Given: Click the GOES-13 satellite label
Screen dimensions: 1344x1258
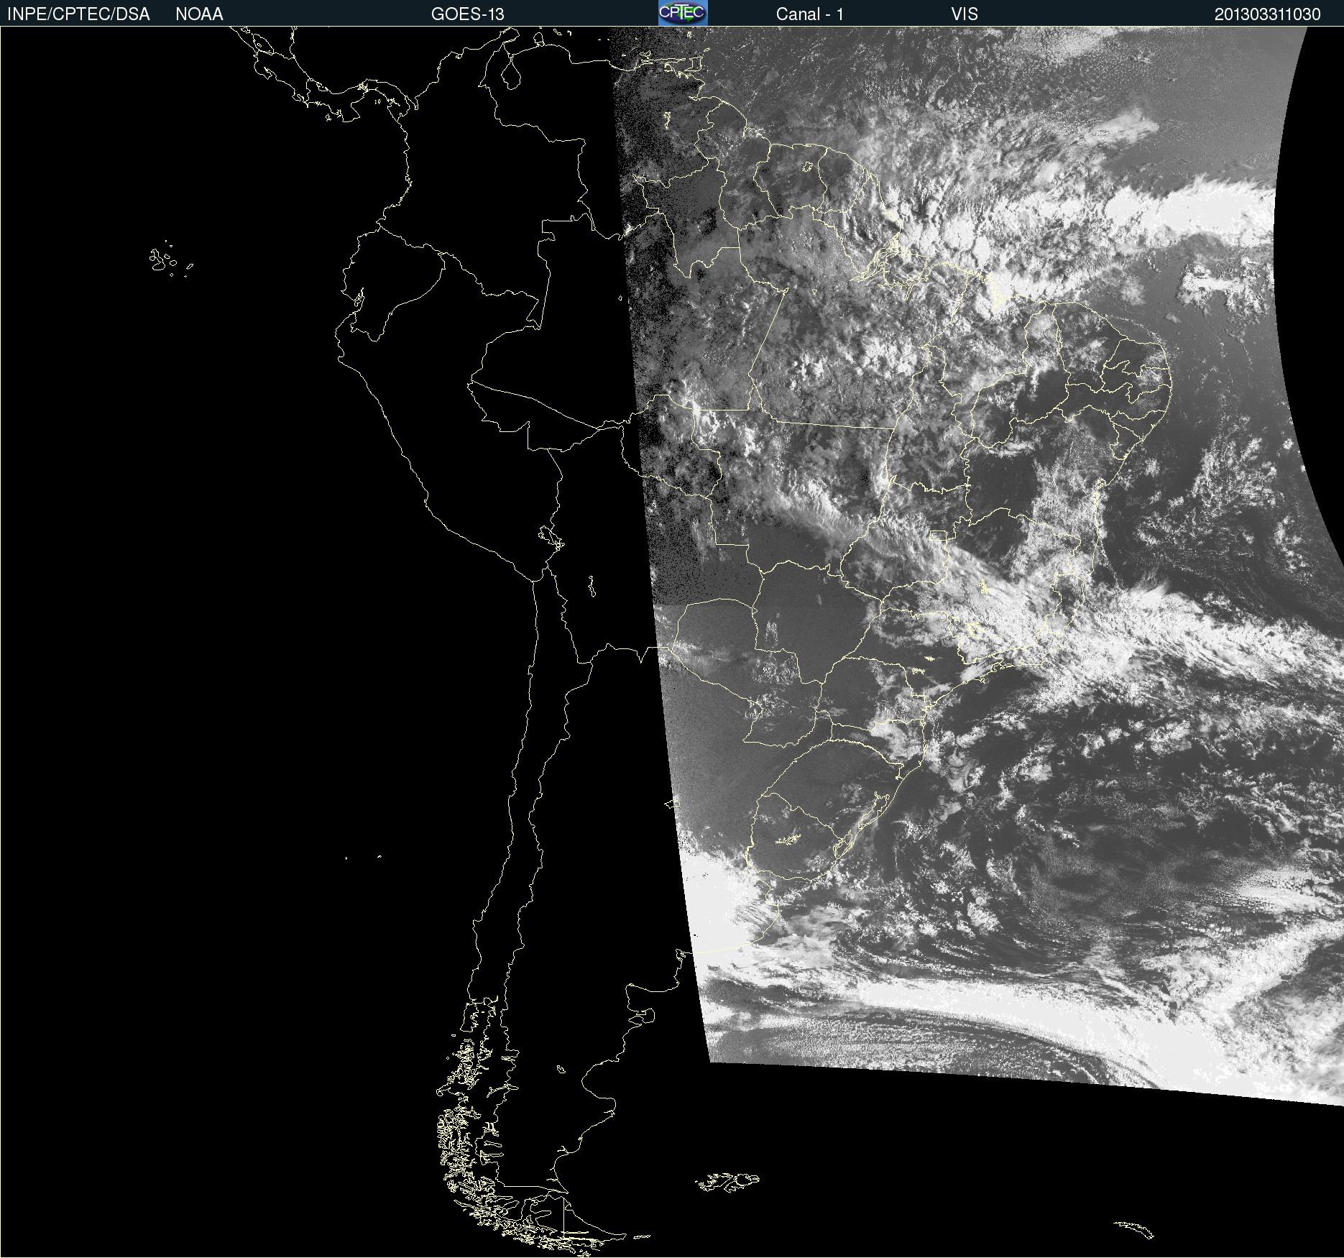Looking at the screenshot, I should click(x=468, y=14).
